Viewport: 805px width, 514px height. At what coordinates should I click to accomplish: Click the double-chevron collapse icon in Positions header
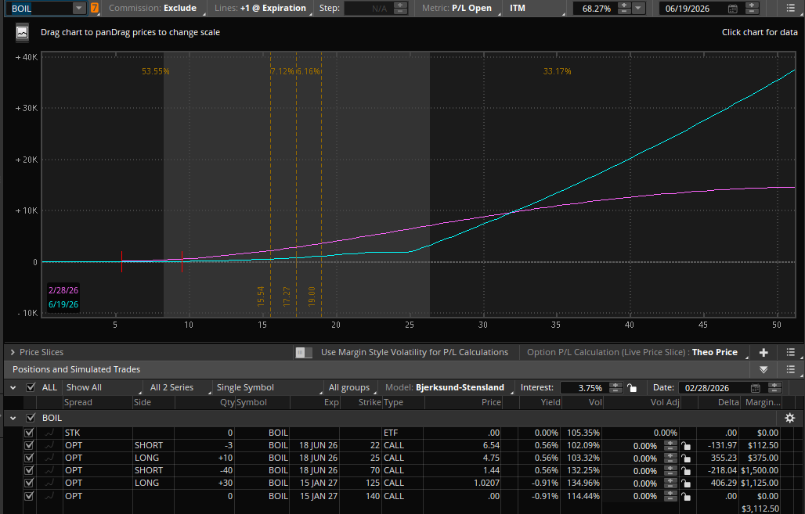(x=763, y=369)
